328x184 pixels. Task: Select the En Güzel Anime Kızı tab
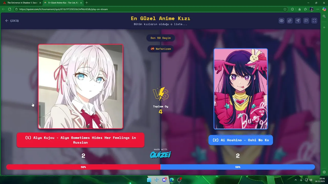point(63,3)
